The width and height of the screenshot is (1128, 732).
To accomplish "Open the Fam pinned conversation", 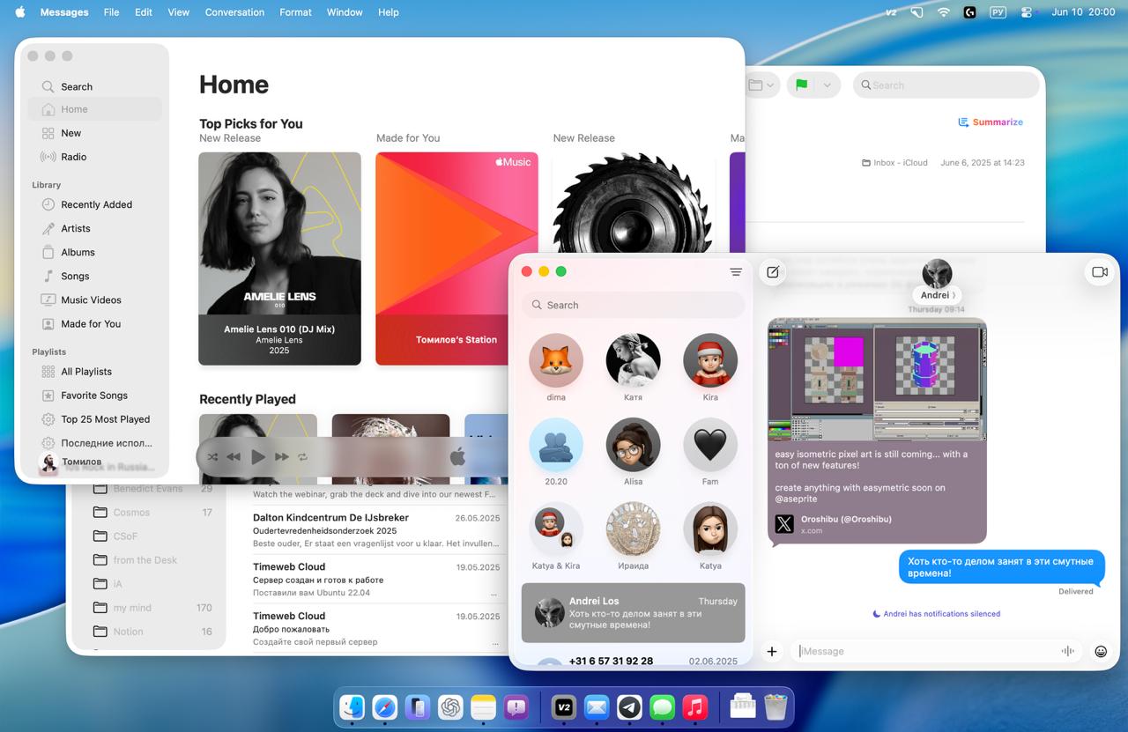I will 710,452.
